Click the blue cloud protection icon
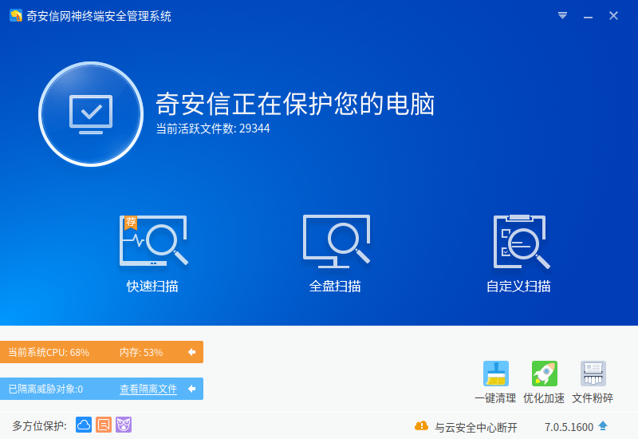This screenshot has width=638, height=439. (84, 425)
